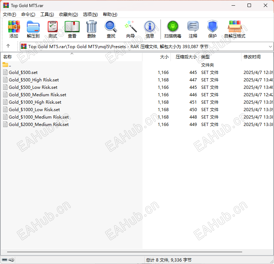
Task: Select the file name Gold_$1000_Medium Risk.set
Action: coord(39,117)
